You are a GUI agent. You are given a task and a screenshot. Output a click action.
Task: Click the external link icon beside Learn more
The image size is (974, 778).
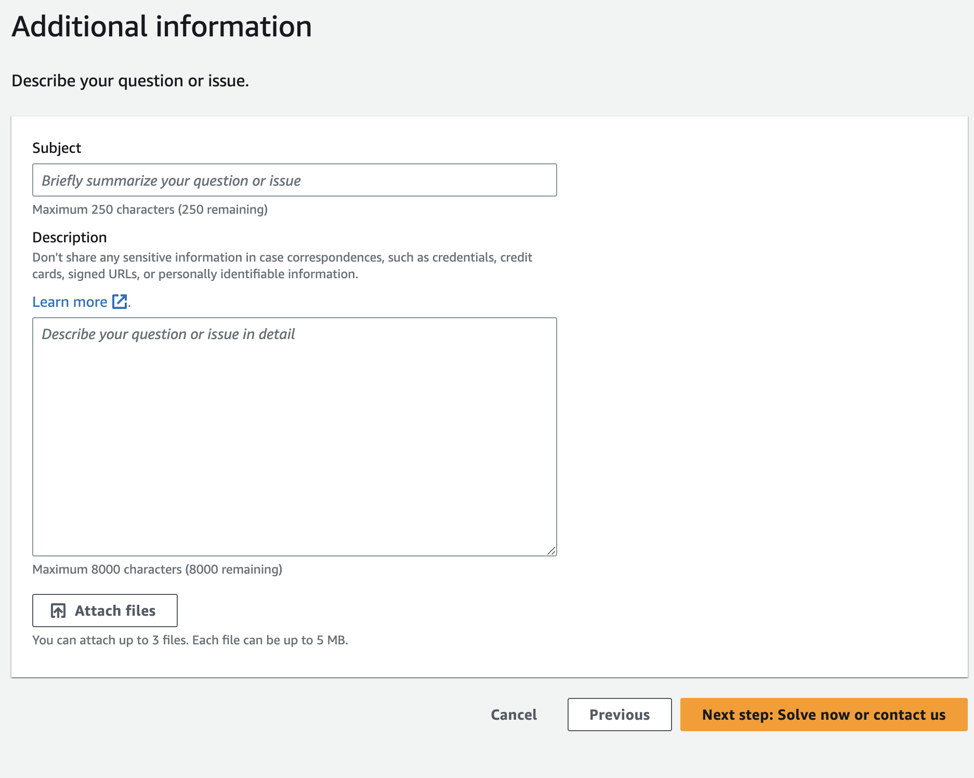[x=120, y=302]
